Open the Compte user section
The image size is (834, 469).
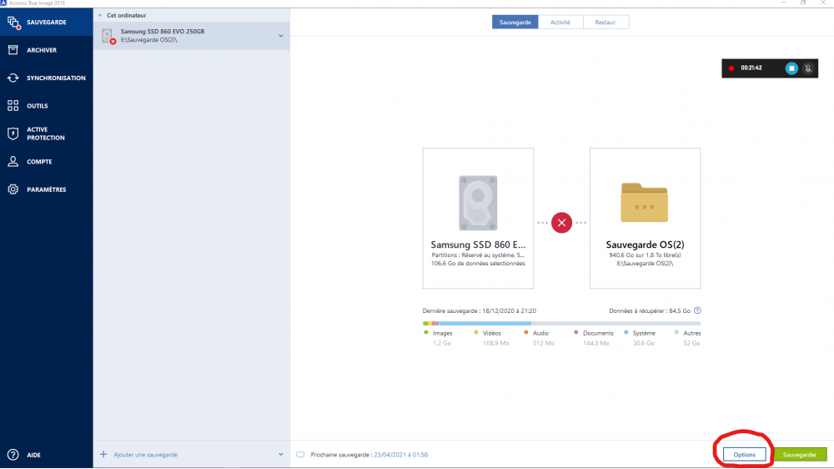pos(38,162)
